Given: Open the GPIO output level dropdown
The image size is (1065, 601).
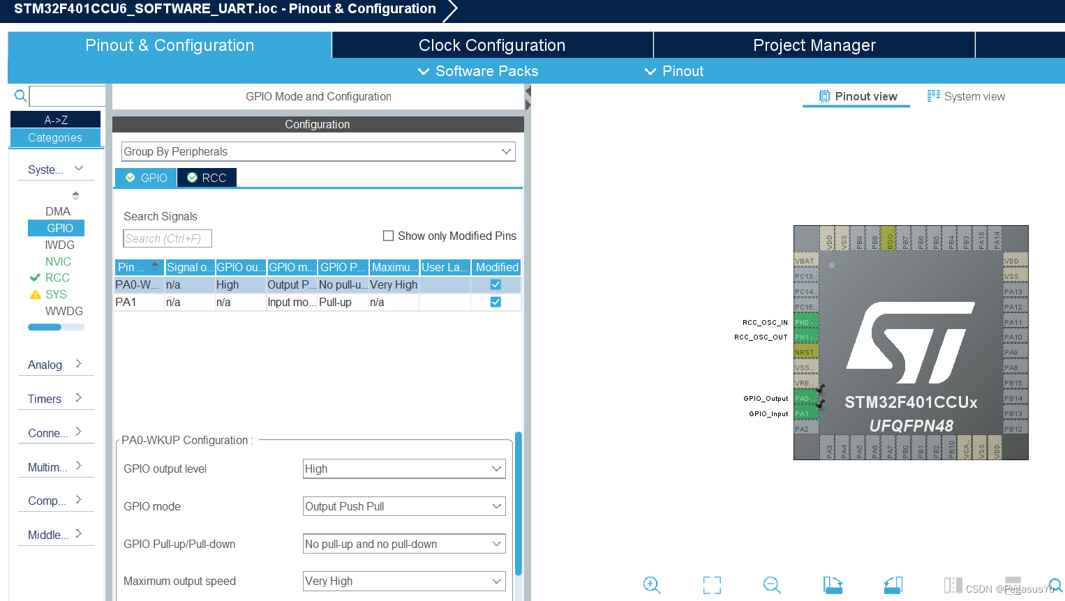Looking at the screenshot, I should [404, 469].
